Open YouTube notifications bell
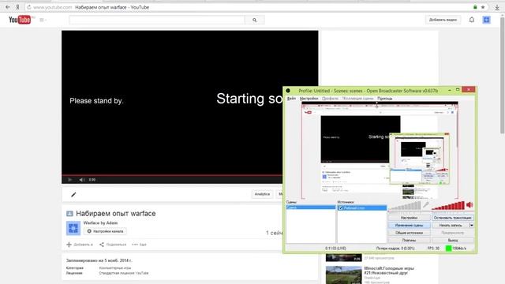This screenshot has width=505, height=284. click(x=472, y=20)
